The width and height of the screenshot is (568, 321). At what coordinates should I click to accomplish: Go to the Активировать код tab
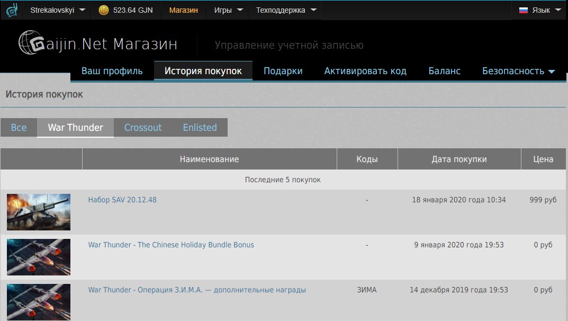[x=365, y=71]
